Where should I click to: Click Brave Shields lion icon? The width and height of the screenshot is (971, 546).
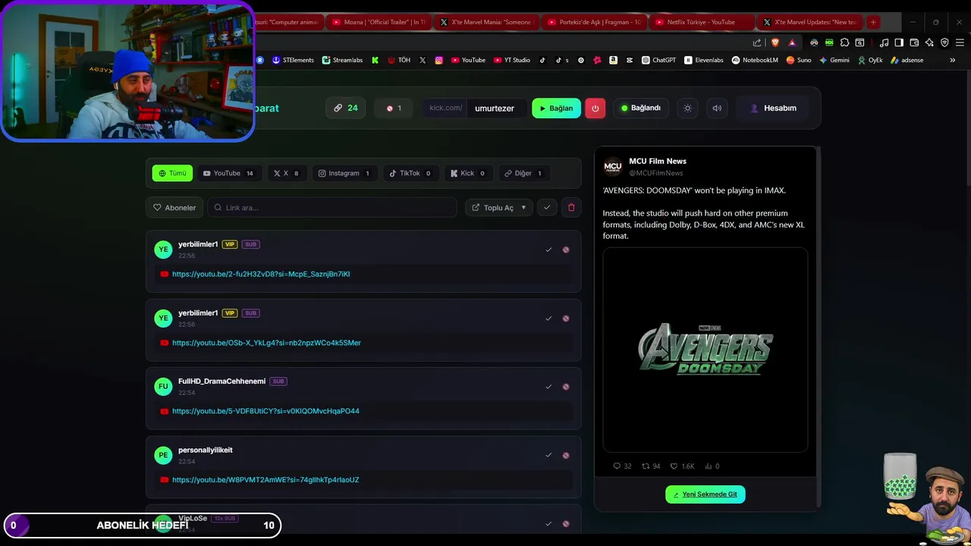775,42
